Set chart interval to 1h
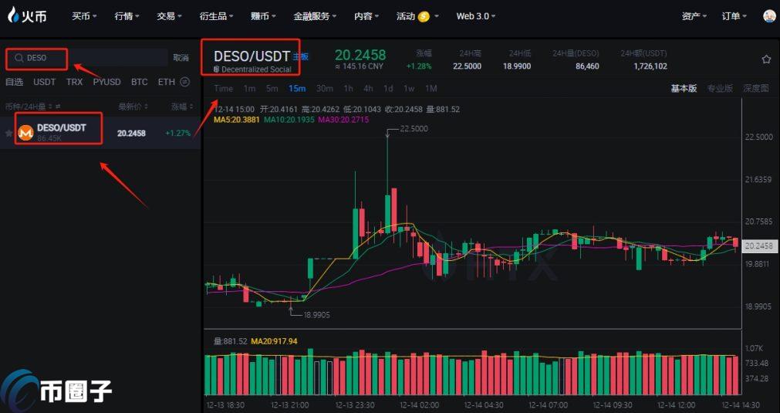The height and width of the screenshot is (413, 780). [x=348, y=89]
